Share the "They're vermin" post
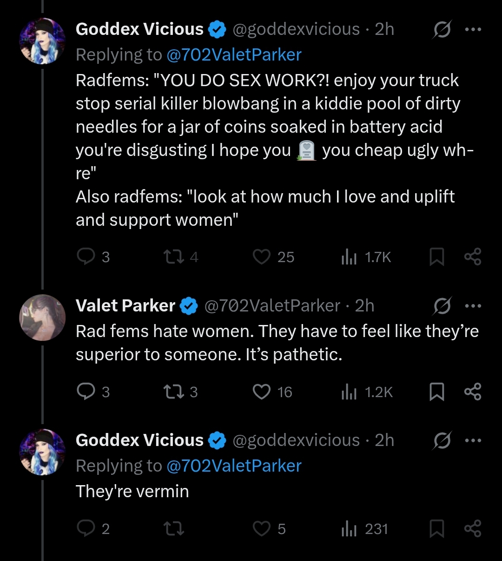 (x=473, y=528)
